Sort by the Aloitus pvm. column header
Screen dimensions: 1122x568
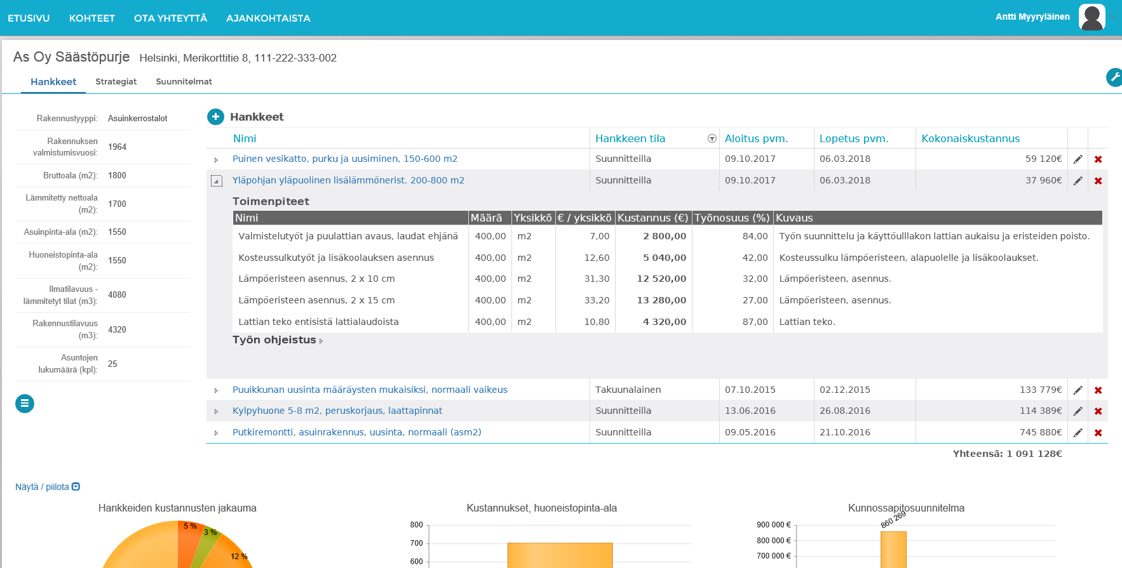[x=756, y=138]
